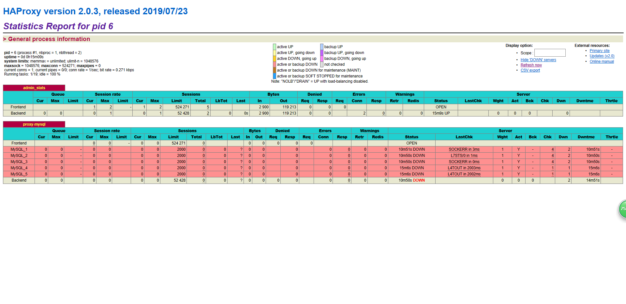The image size is (626, 304).
Task: Open the Primary site link
Action: [x=600, y=51]
